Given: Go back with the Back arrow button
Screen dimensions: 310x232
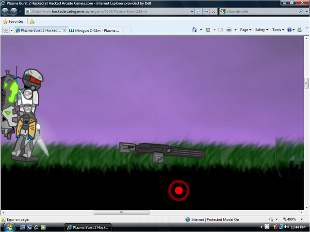Looking at the screenshot, I should [5, 11].
